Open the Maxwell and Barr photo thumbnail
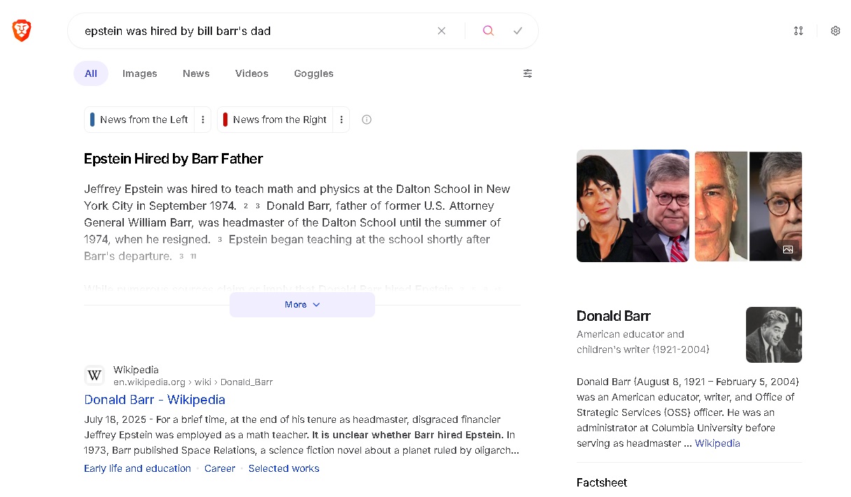 [633, 206]
